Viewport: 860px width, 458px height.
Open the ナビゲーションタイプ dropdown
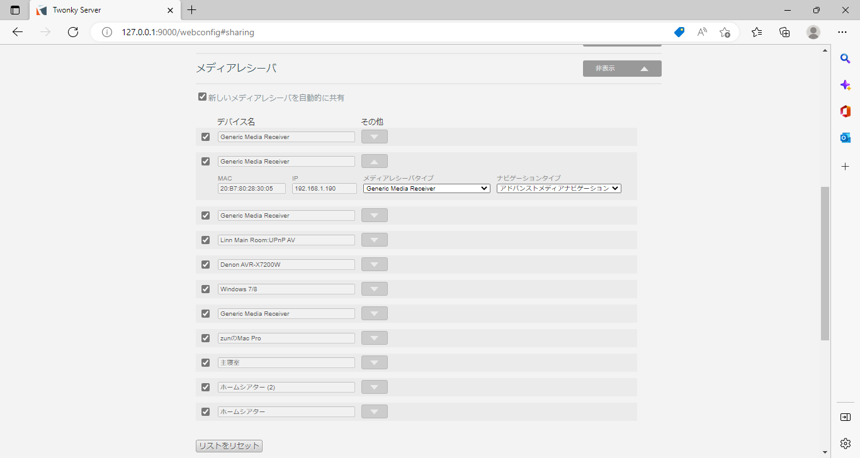click(559, 188)
